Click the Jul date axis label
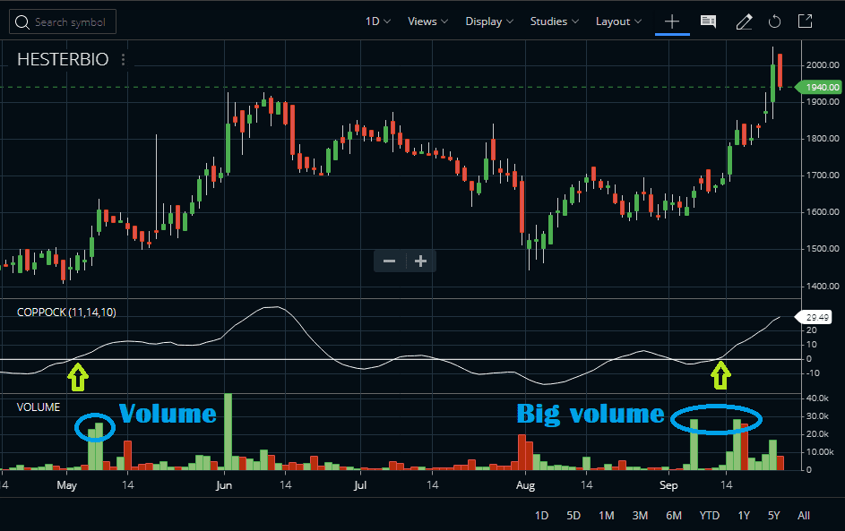 (x=360, y=485)
